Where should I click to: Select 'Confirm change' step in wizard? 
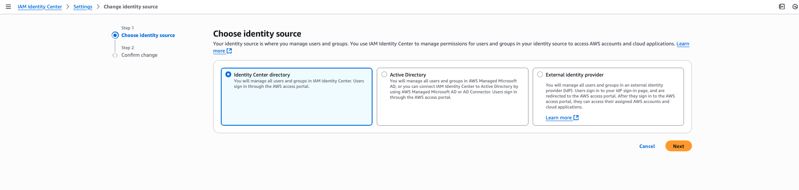tap(139, 55)
